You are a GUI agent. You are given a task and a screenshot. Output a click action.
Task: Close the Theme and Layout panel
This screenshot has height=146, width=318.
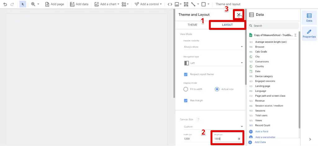click(238, 15)
